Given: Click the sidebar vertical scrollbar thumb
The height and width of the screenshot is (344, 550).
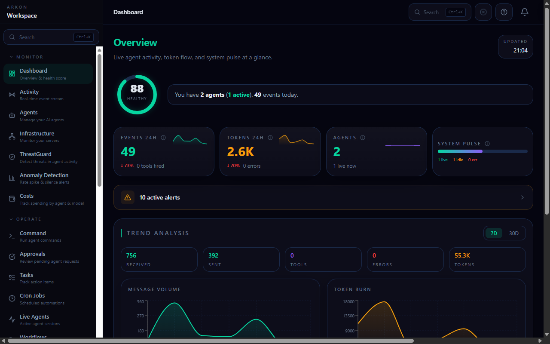Looking at the screenshot, I should [99, 120].
